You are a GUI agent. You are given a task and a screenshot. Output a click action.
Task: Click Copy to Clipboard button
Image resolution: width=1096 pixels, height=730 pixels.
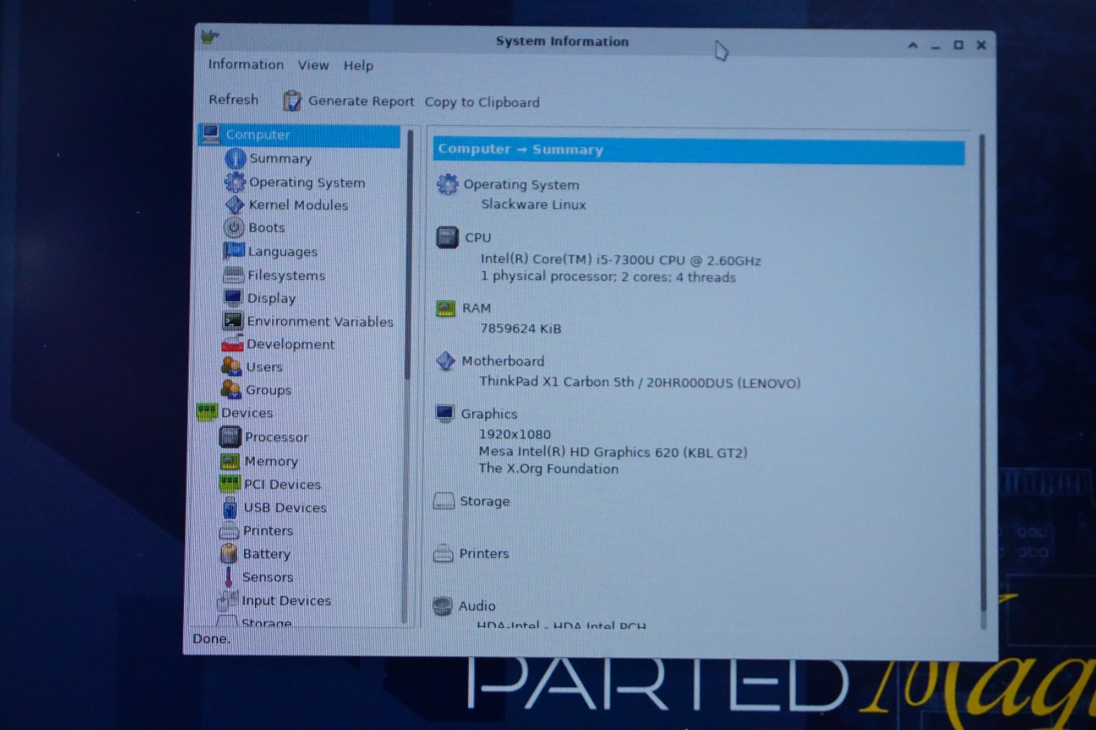point(482,102)
